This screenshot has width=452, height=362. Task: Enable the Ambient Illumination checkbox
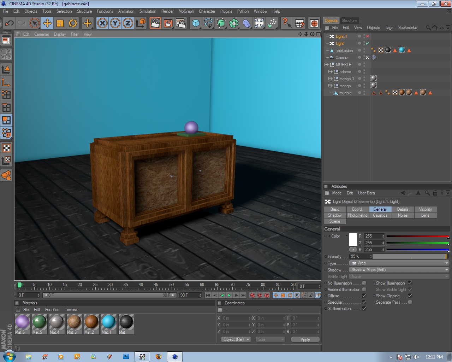coord(364,289)
